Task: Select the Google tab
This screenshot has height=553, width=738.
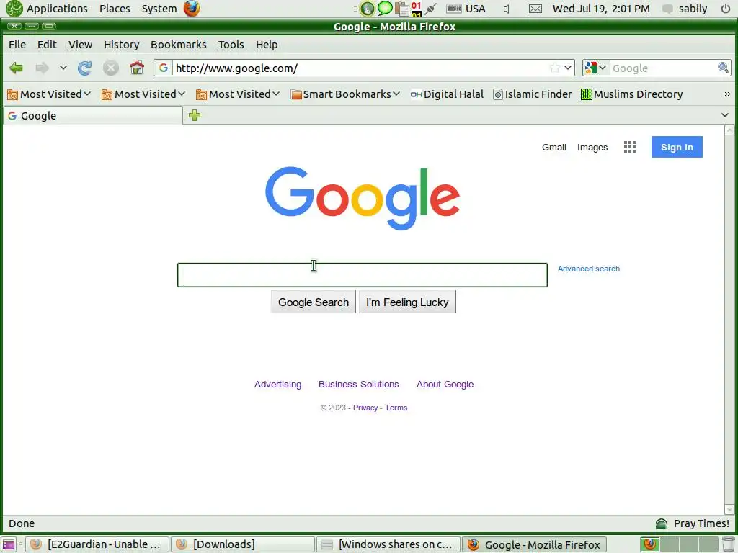Action: click(x=93, y=116)
